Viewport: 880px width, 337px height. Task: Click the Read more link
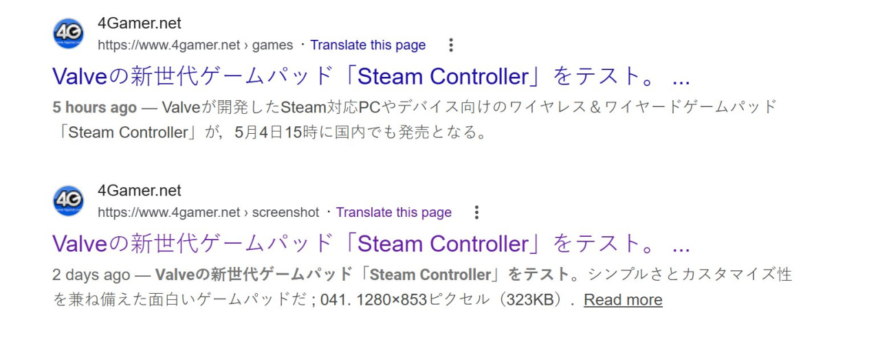(623, 300)
